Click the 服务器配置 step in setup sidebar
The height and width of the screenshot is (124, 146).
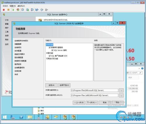[19, 57]
